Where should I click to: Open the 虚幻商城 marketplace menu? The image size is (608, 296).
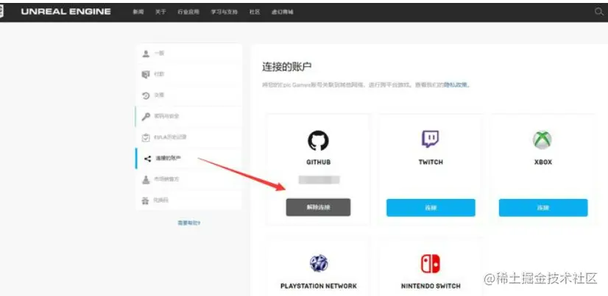[283, 12]
